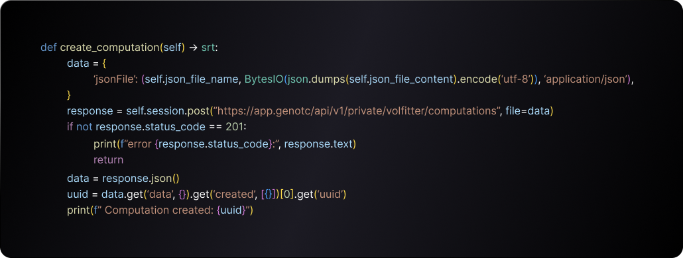Click the return type 'srt'

tap(208, 48)
